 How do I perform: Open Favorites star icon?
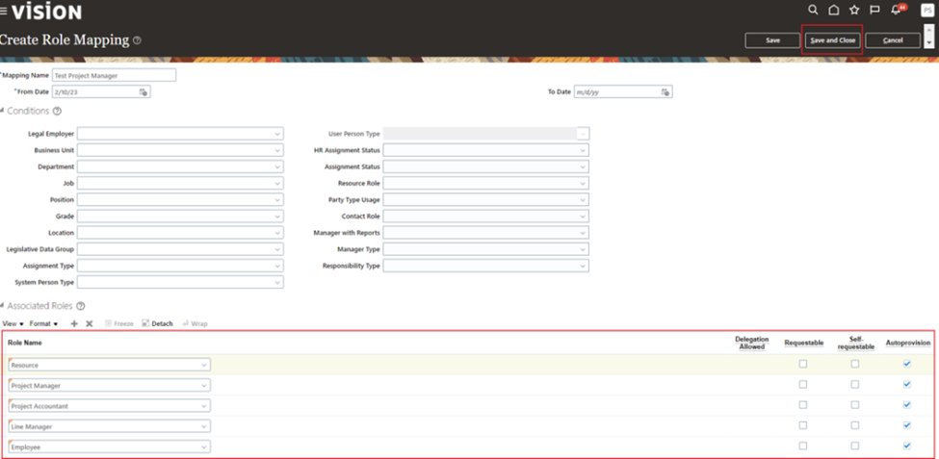click(854, 10)
